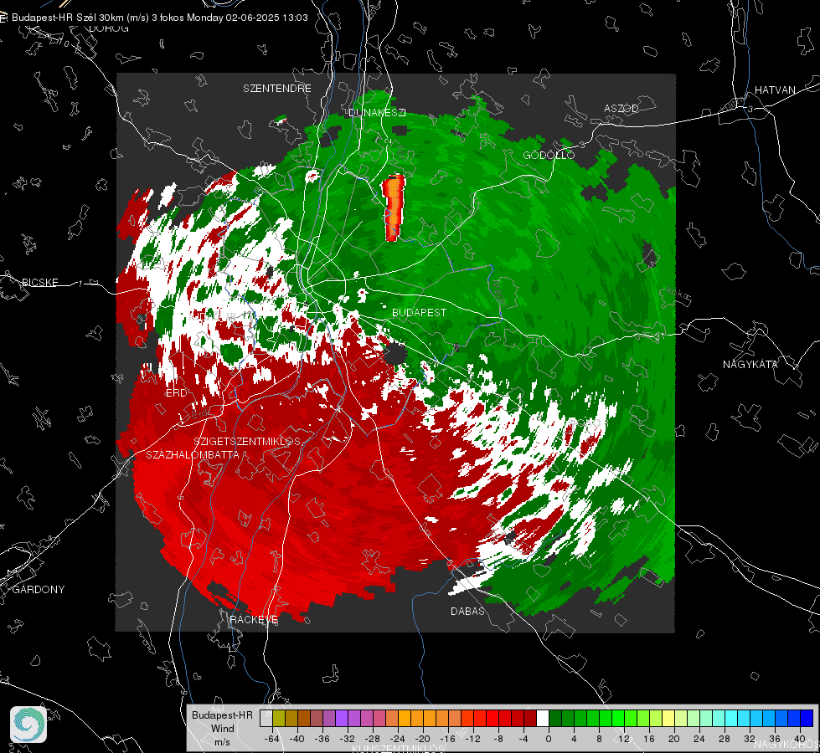The image size is (820, 753).
Task: Click road number 10 marker near Dorog
Action: click(x=64, y=43)
